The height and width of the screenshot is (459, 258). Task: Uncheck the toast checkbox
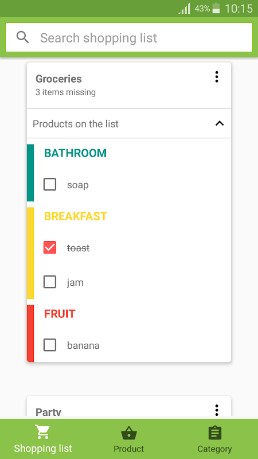[50, 248]
